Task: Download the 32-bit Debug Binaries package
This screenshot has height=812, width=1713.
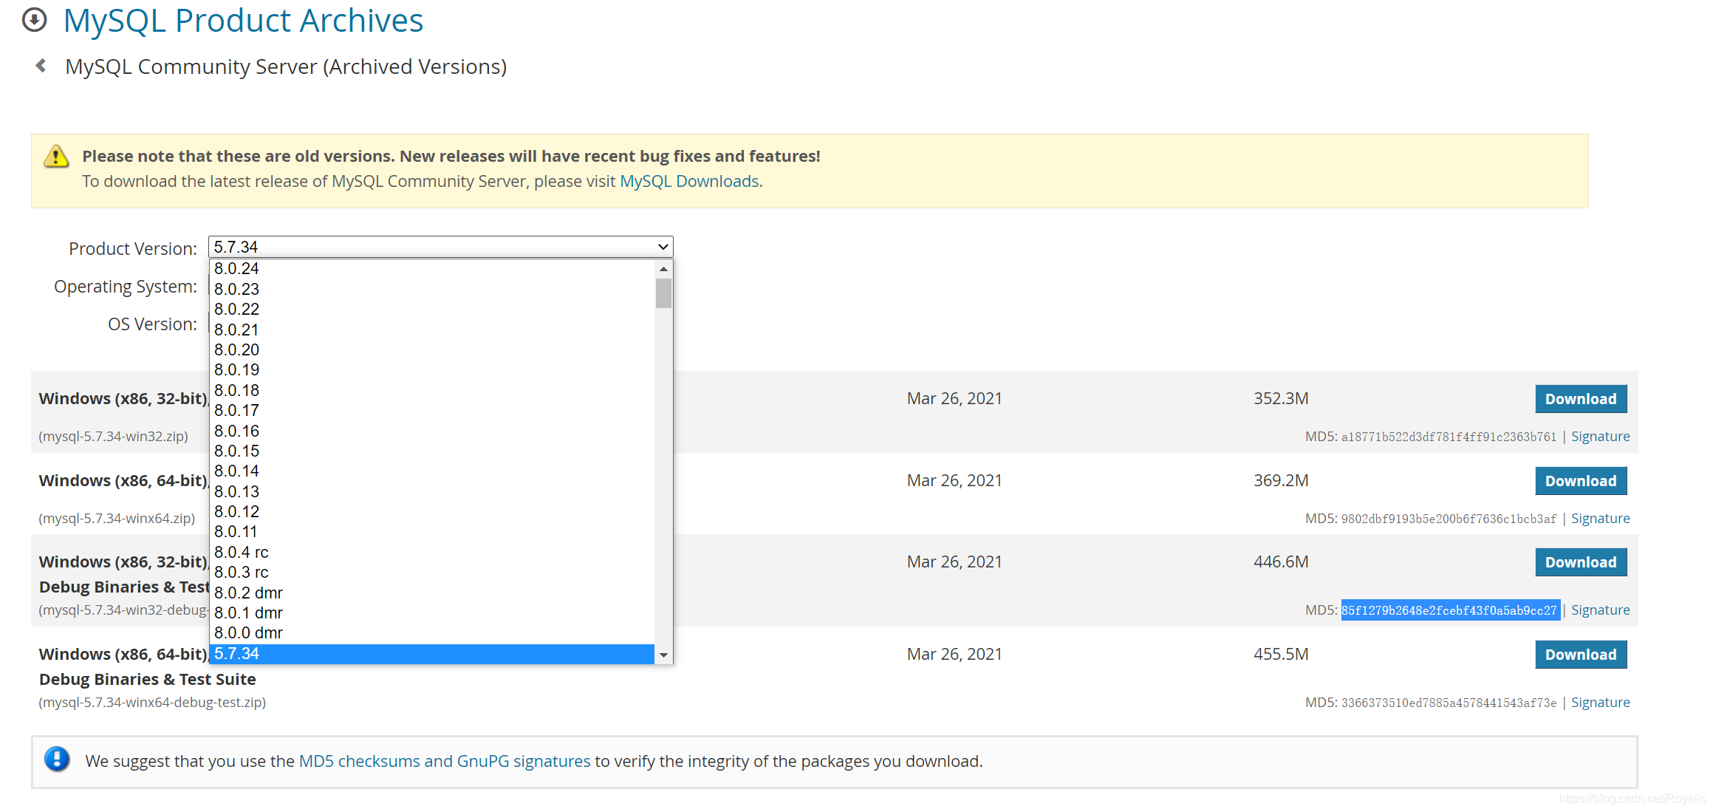Action: coord(1581,562)
